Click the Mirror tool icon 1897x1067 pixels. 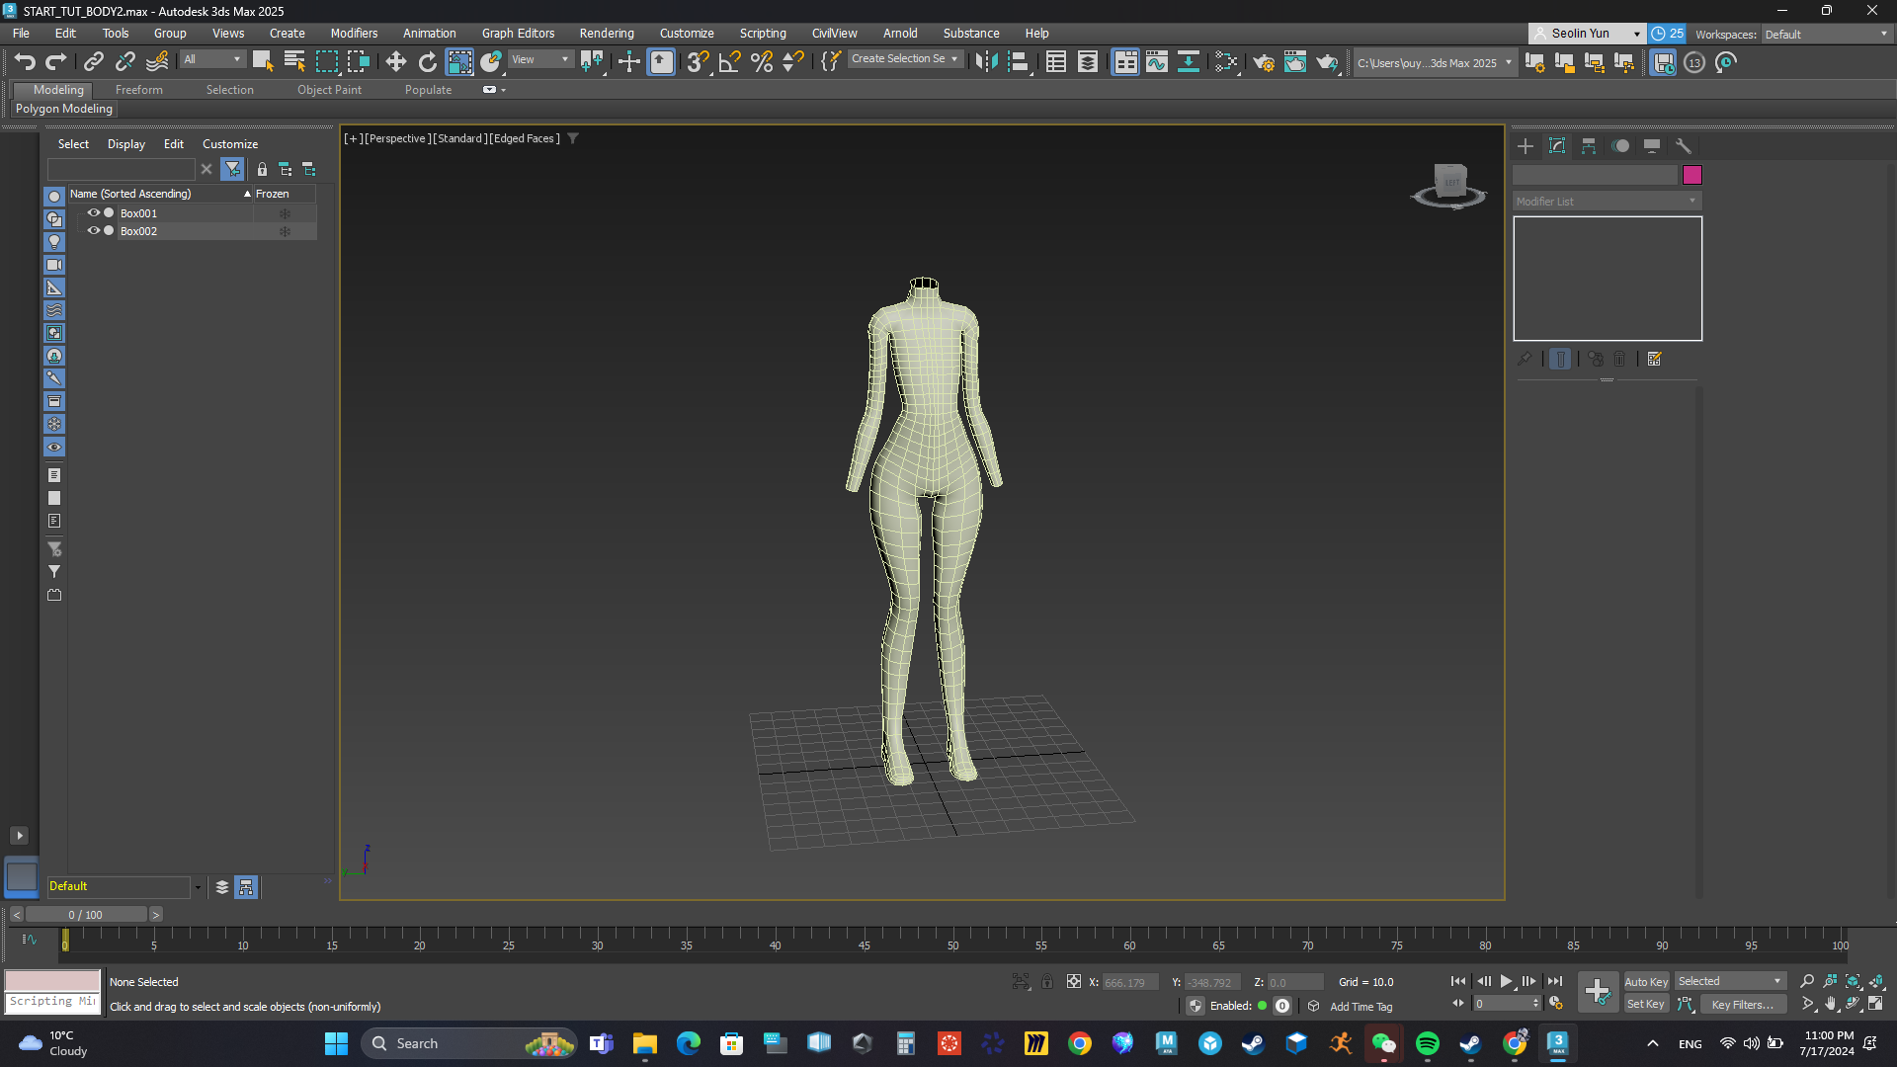(x=985, y=62)
